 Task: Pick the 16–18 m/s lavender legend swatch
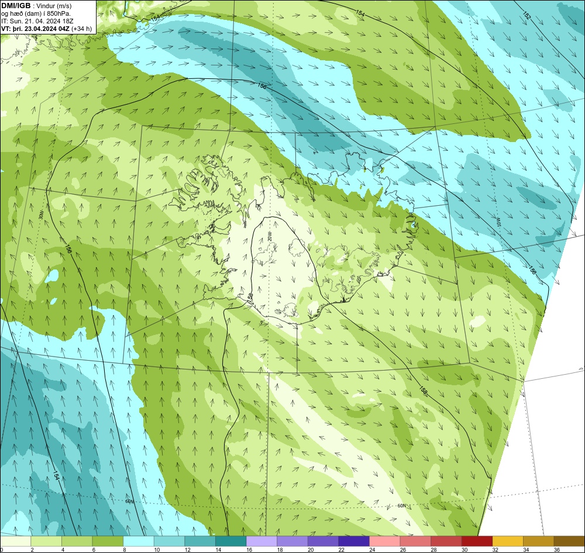(x=262, y=541)
